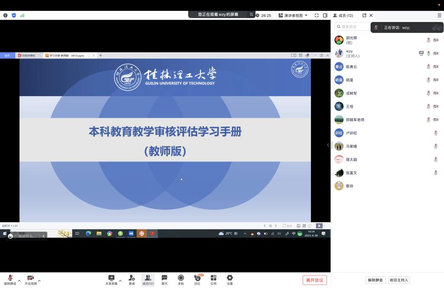444x288 pixels.
Task: Click the 搜索成员 search field
Action: [353, 27]
